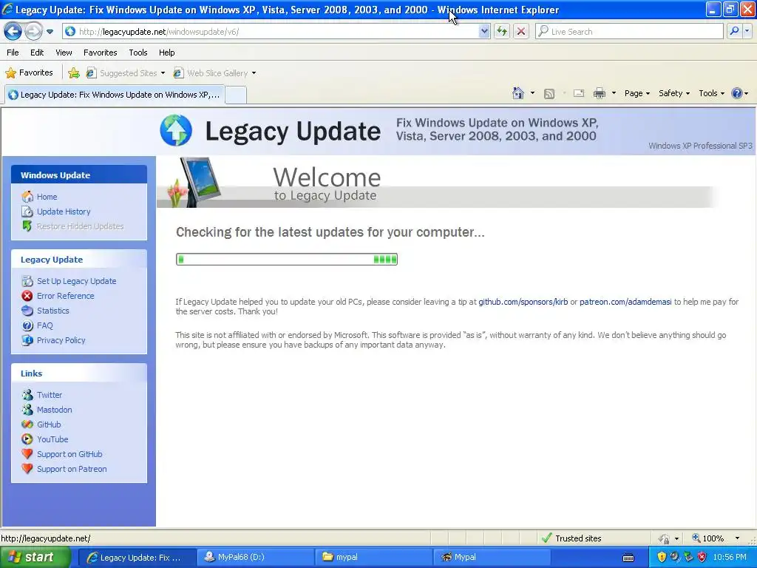Open the Safety command bar menu
Image resolution: width=757 pixels, height=568 pixels.
click(674, 93)
